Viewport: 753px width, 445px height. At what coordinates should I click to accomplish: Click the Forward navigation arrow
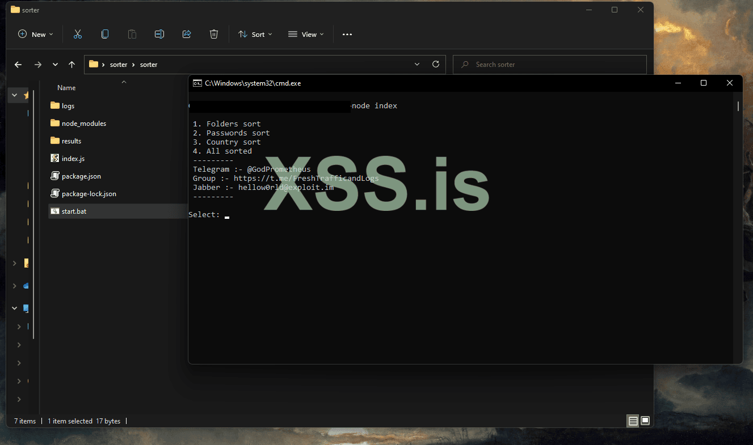click(x=38, y=65)
